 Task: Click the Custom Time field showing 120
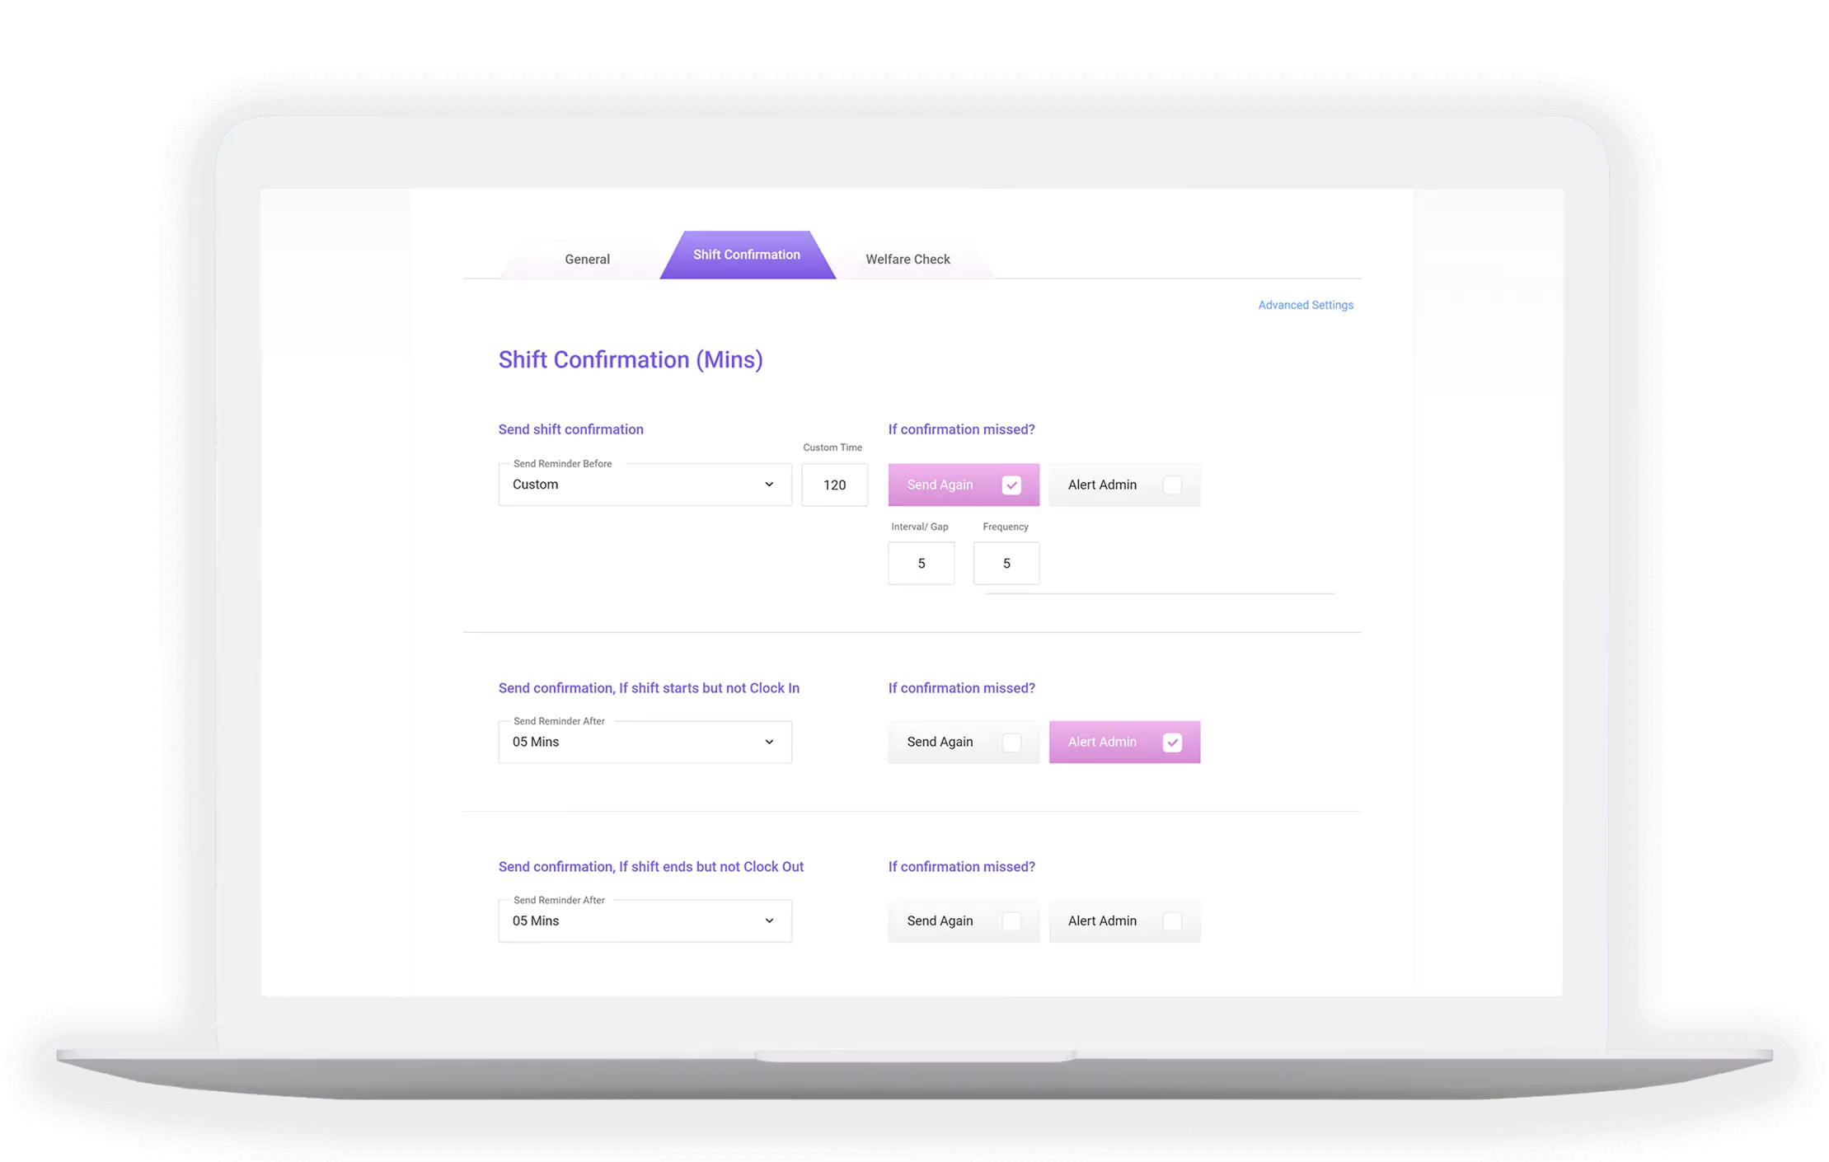834,485
